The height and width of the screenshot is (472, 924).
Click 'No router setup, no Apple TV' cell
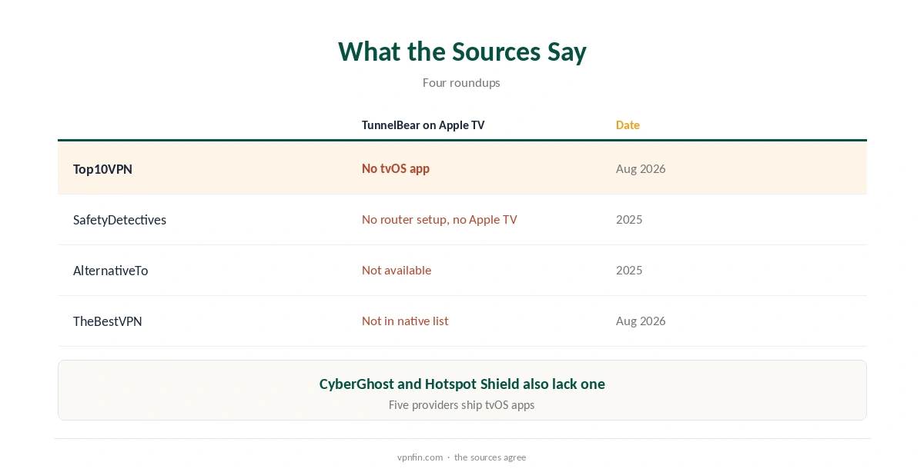point(440,219)
